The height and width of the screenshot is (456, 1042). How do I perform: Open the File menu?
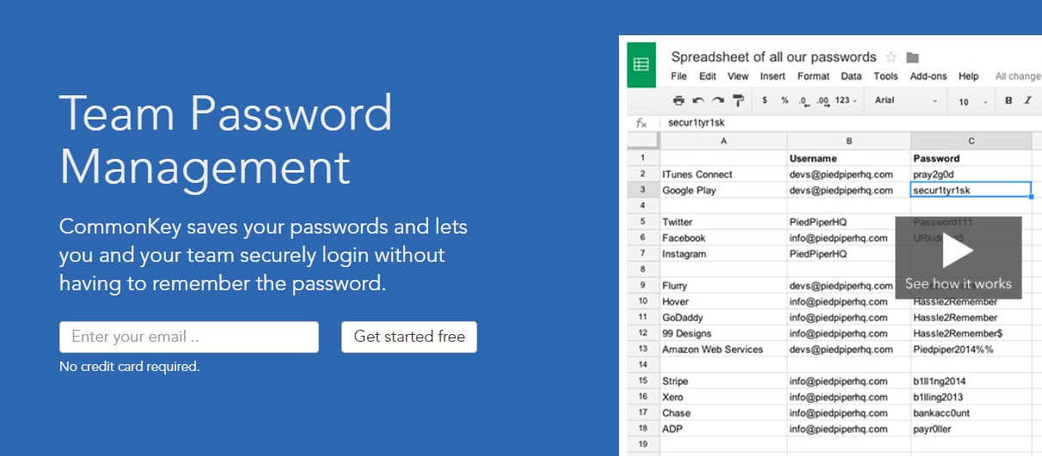click(678, 76)
